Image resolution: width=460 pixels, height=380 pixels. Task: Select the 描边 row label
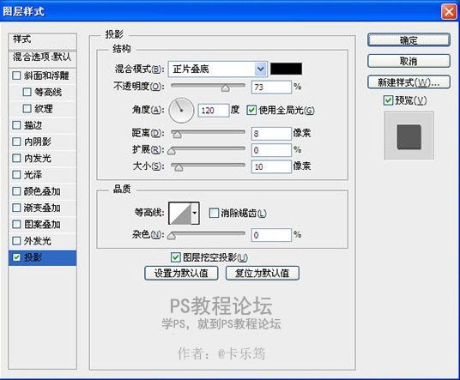33,125
